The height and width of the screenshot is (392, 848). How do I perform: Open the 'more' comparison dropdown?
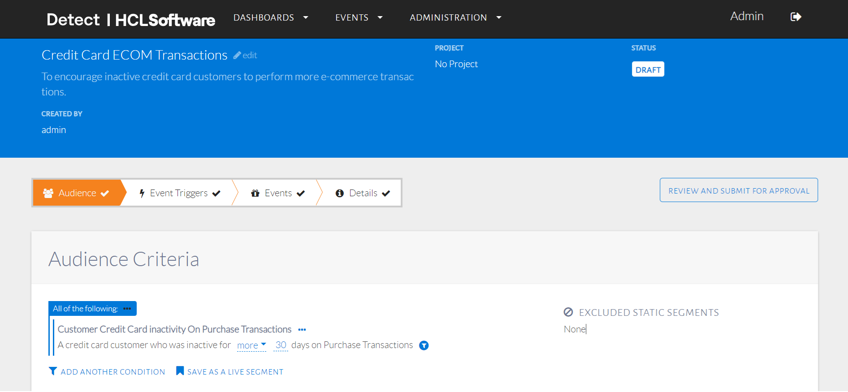(x=251, y=345)
